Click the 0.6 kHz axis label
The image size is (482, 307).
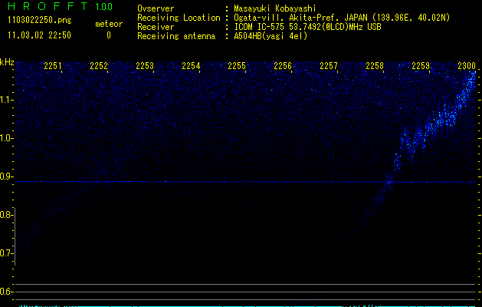tap(6, 292)
